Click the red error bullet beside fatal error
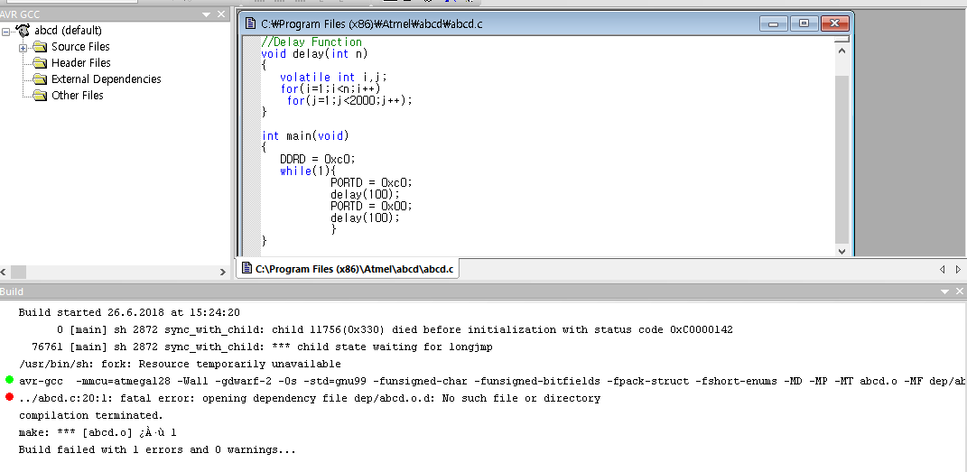 pos(9,397)
